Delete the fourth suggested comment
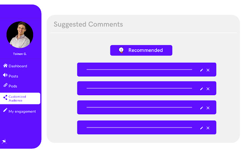This screenshot has width=246, height=153. pyautogui.click(x=208, y=128)
